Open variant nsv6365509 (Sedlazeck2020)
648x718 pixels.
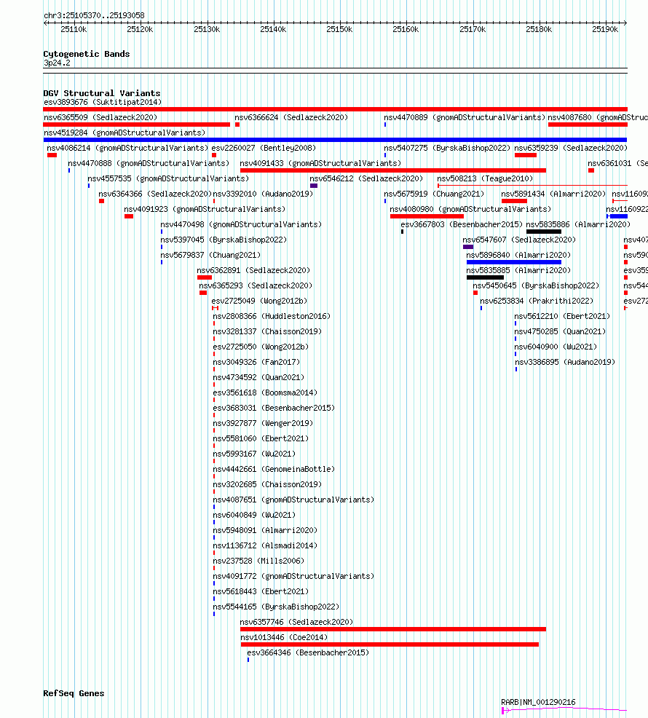[100, 117]
